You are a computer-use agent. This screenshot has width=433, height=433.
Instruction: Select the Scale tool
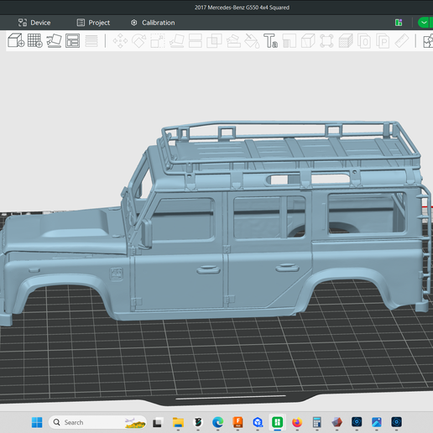pos(158,41)
